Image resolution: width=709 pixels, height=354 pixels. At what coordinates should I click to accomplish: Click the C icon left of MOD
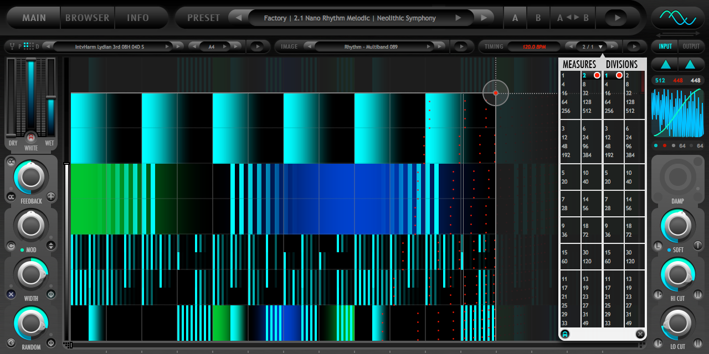[x=11, y=246]
